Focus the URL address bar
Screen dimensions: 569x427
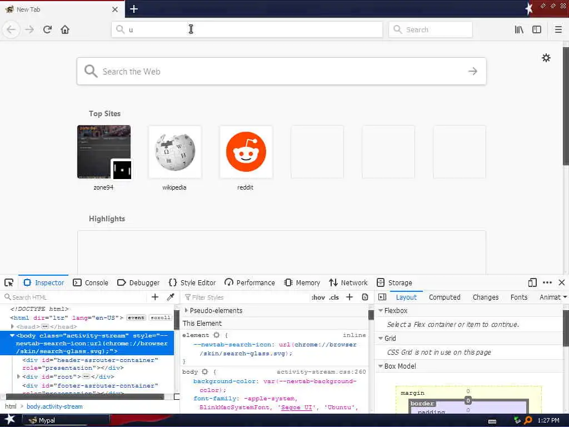247,29
